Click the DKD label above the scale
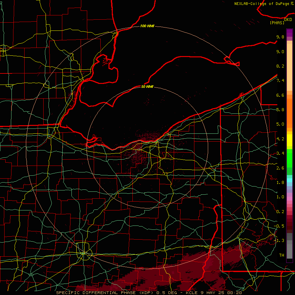Screen dimensions: 295x295 [288, 19]
